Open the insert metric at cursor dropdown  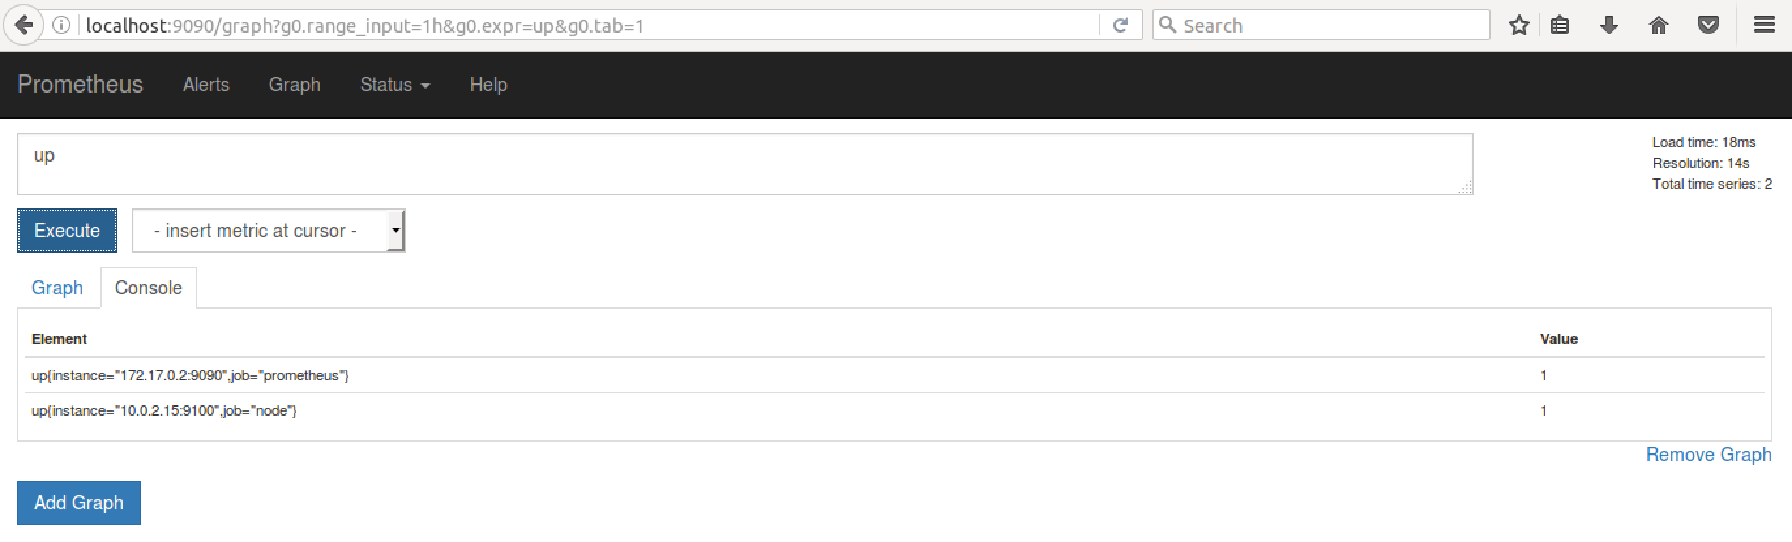pyautogui.click(x=268, y=231)
